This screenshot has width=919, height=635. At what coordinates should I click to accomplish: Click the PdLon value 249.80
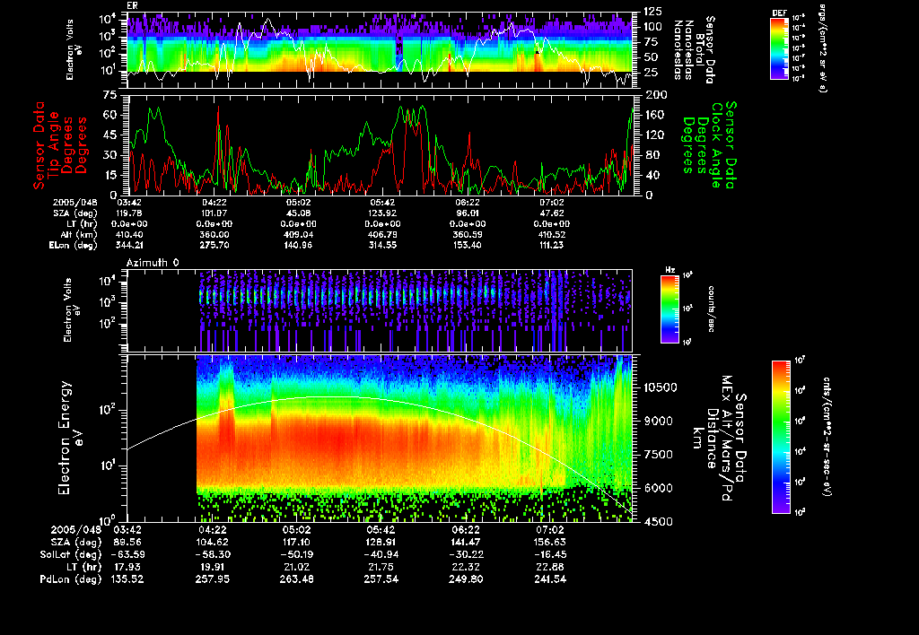click(x=466, y=579)
